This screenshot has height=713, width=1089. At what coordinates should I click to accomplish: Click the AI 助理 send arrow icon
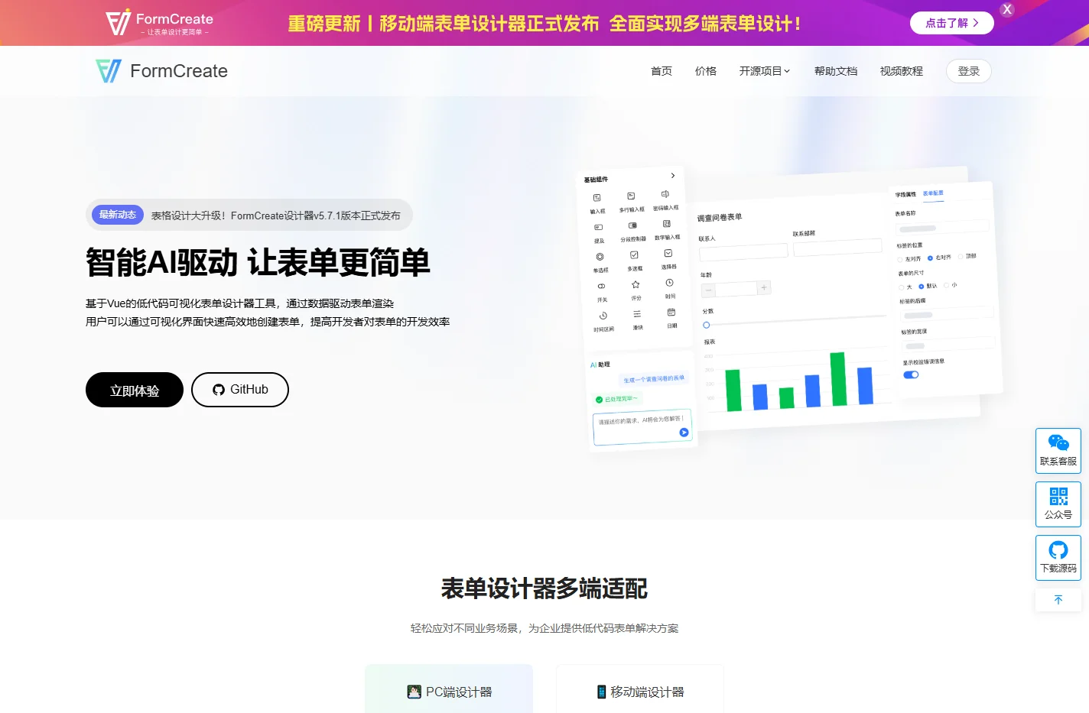[684, 433]
